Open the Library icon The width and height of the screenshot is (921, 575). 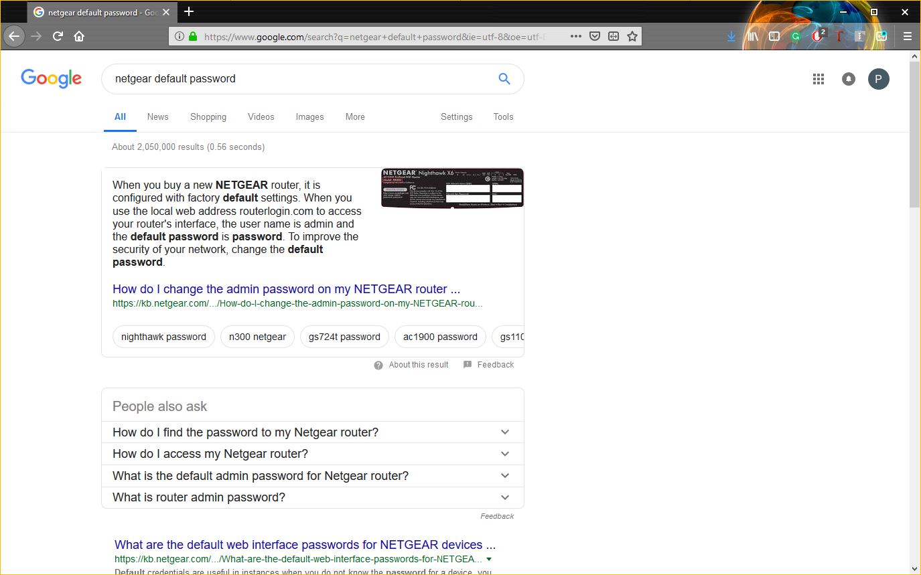[x=753, y=36]
